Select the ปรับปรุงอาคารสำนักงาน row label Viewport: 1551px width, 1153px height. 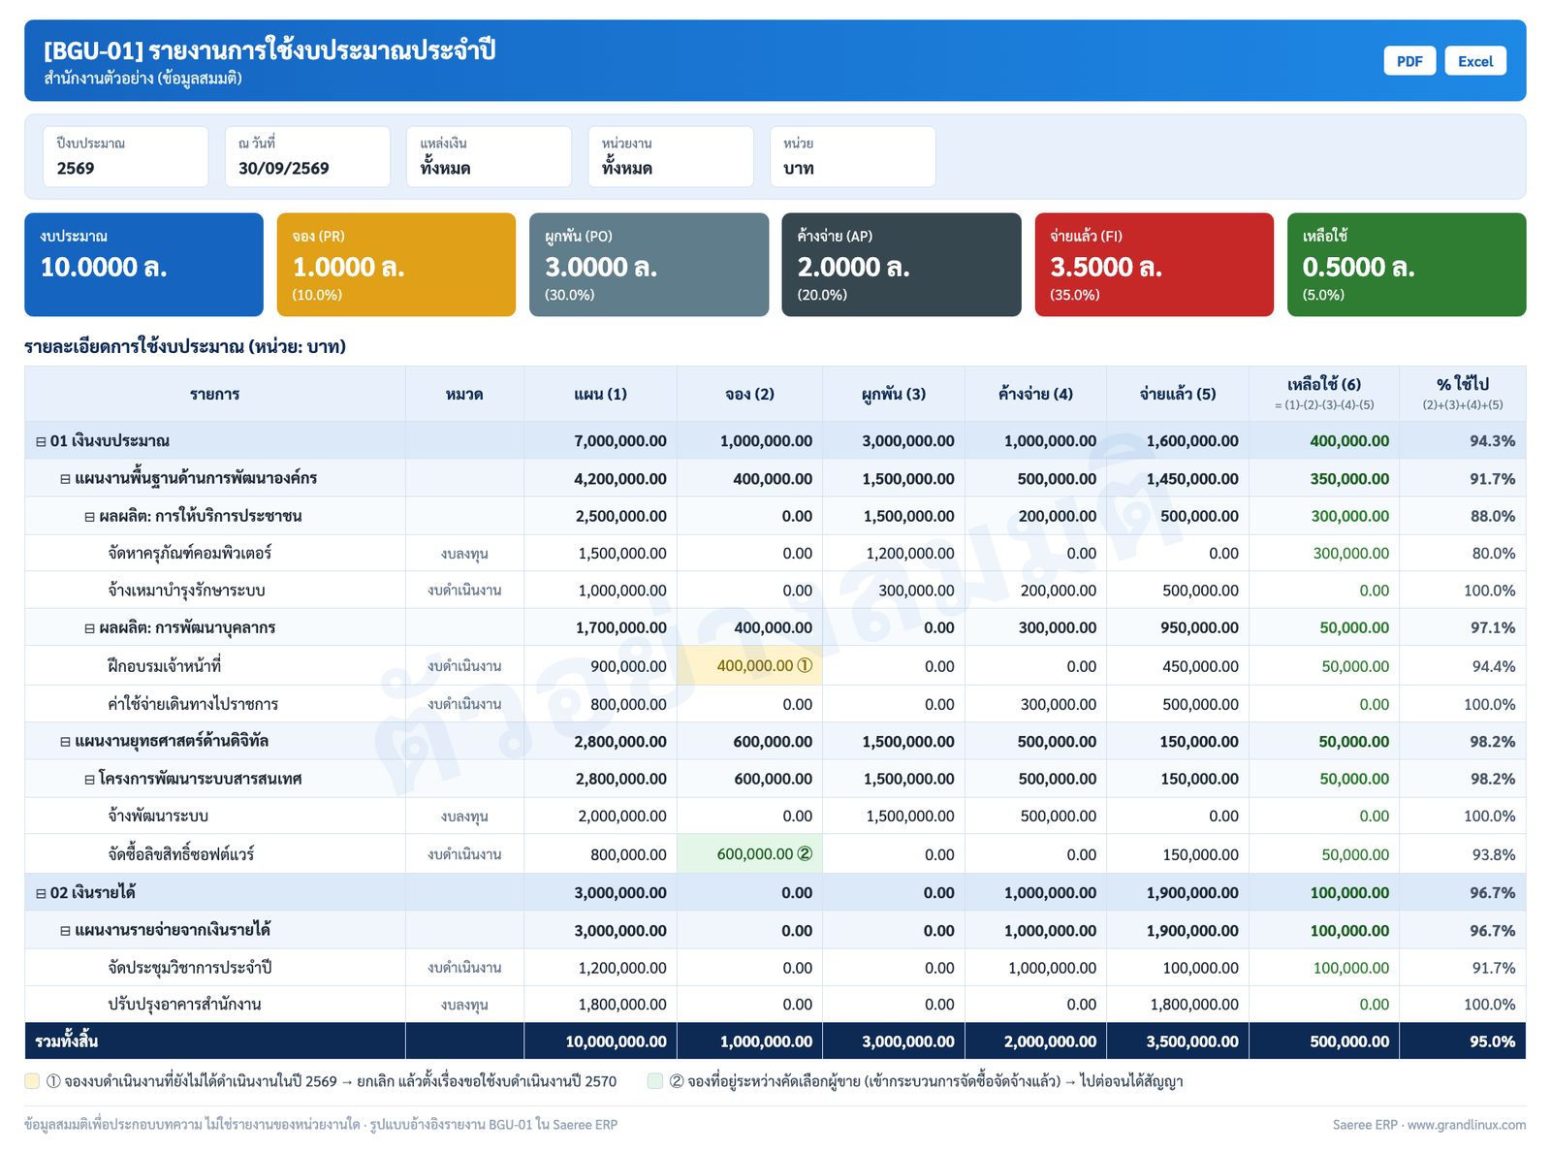pos(184,1005)
